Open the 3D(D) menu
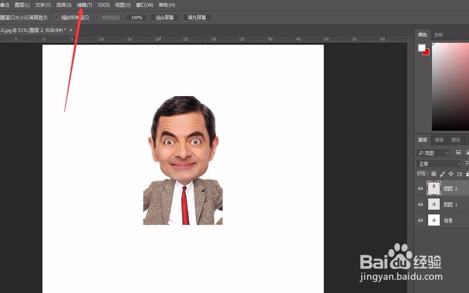The image size is (469, 293). pos(104,5)
